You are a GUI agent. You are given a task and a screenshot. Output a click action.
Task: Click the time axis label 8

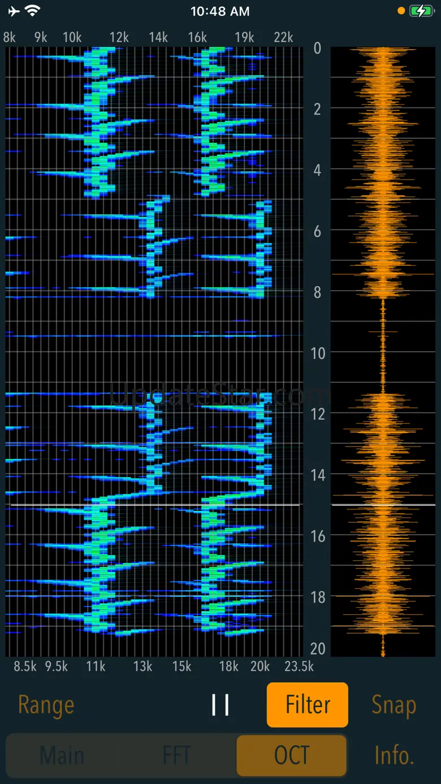coord(317,292)
